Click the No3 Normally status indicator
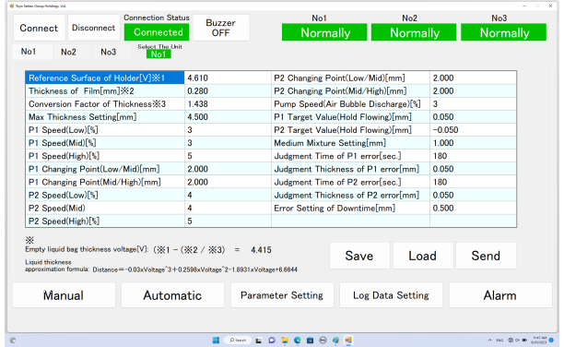The image size is (564, 347). pyautogui.click(x=503, y=32)
